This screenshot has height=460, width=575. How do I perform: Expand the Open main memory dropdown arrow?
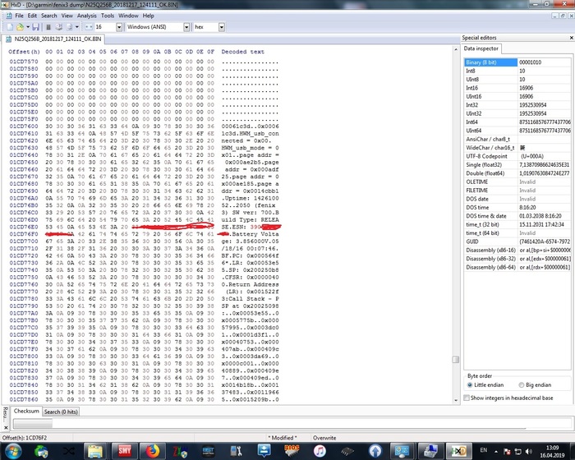[77, 27]
